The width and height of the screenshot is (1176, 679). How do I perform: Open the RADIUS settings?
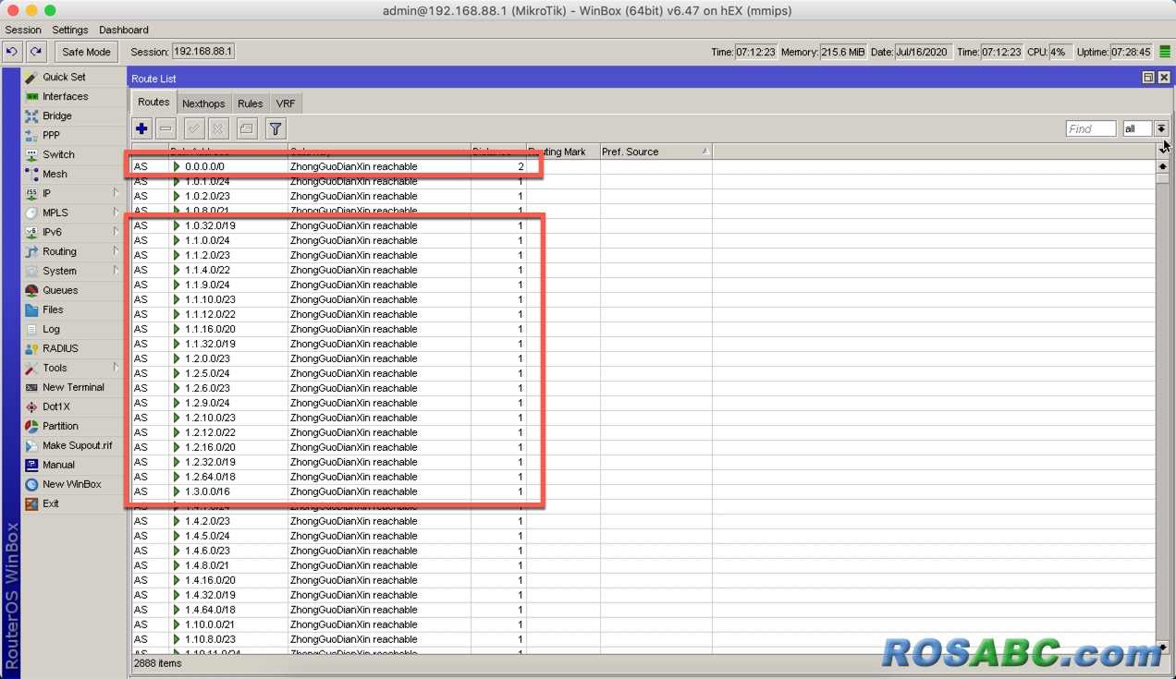pos(60,349)
